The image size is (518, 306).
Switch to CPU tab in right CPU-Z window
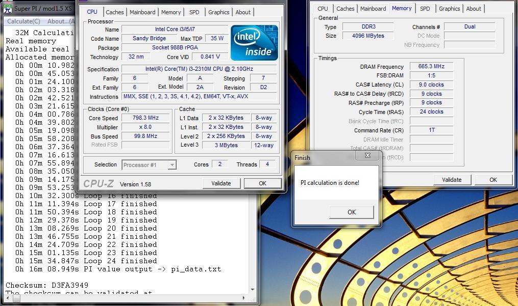pyautogui.click(x=323, y=9)
